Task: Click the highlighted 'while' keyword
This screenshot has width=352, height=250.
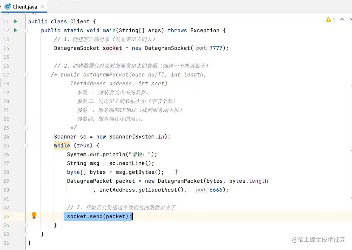Action: pyautogui.click(x=62, y=146)
